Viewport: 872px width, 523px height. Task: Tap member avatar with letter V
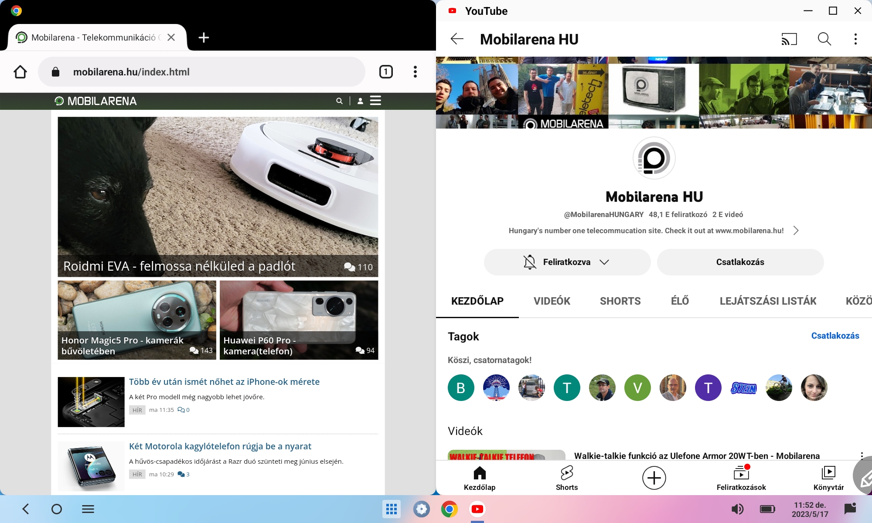click(637, 388)
